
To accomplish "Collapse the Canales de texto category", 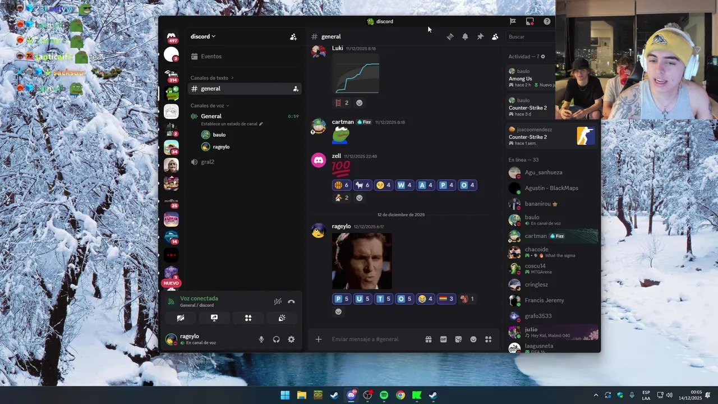I will (x=212, y=77).
